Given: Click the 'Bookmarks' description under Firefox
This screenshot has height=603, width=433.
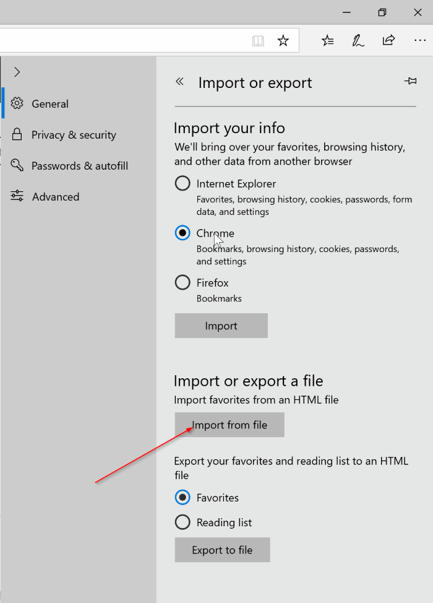Looking at the screenshot, I should [x=219, y=298].
